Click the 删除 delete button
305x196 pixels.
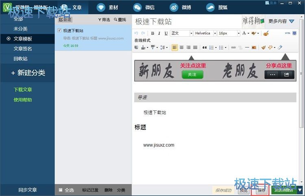click(x=108, y=190)
